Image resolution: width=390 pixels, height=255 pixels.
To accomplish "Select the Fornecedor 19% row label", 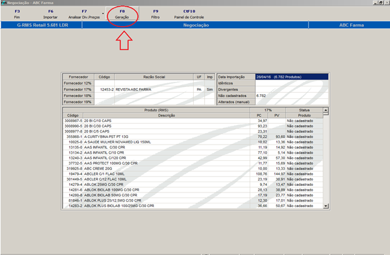I will point(78,102).
